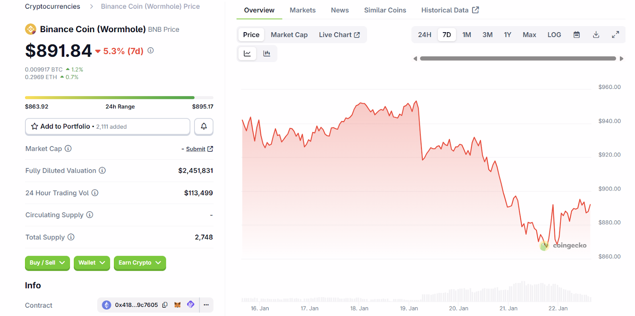Screen dimensions: 635x316
Task: Copy the contract address
Action: [165, 305]
